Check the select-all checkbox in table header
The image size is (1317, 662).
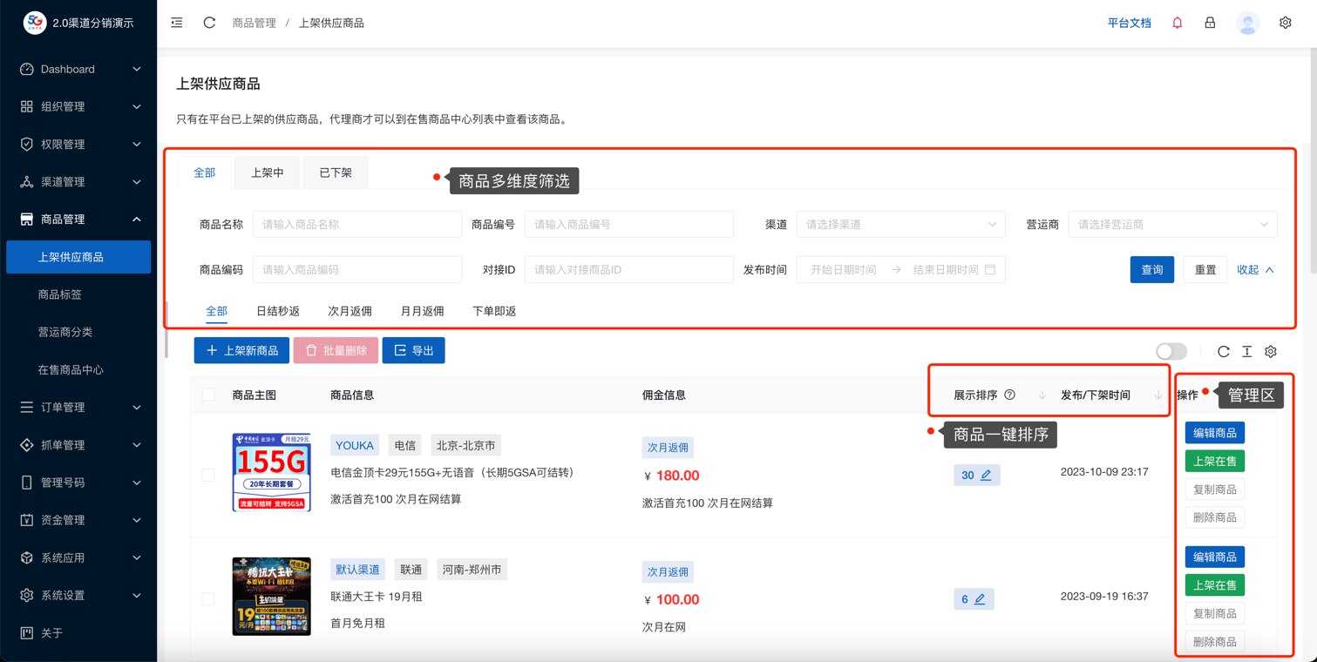(208, 395)
